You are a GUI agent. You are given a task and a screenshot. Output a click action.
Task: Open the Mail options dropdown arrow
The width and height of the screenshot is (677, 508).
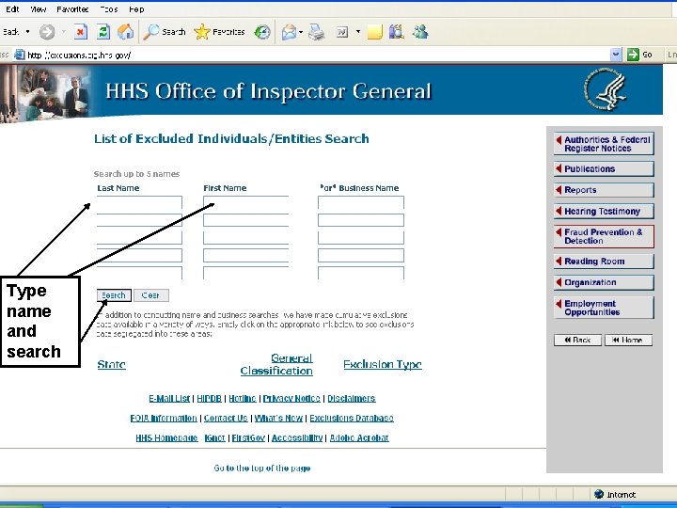click(301, 32)
